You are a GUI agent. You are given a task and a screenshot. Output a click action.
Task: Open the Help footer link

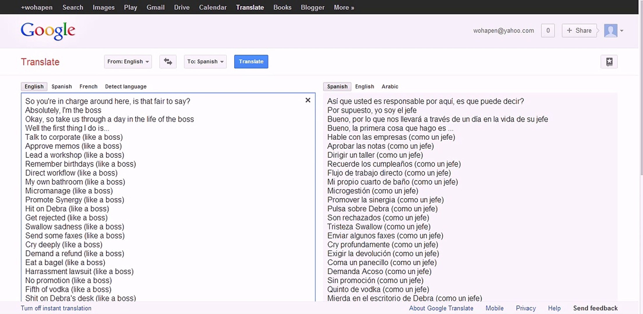(x=554, y=308)
